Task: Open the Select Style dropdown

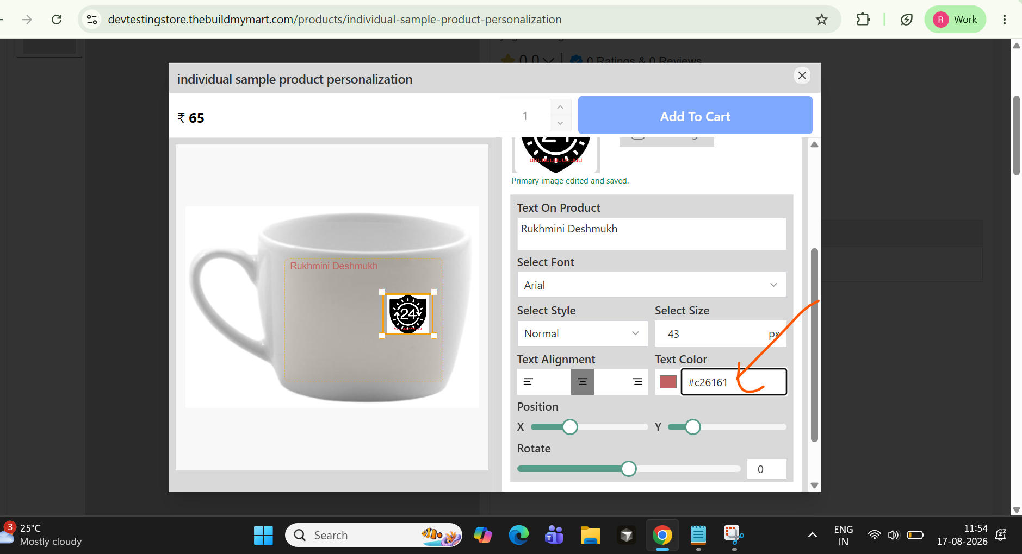Action: click(x=582, y=333)
